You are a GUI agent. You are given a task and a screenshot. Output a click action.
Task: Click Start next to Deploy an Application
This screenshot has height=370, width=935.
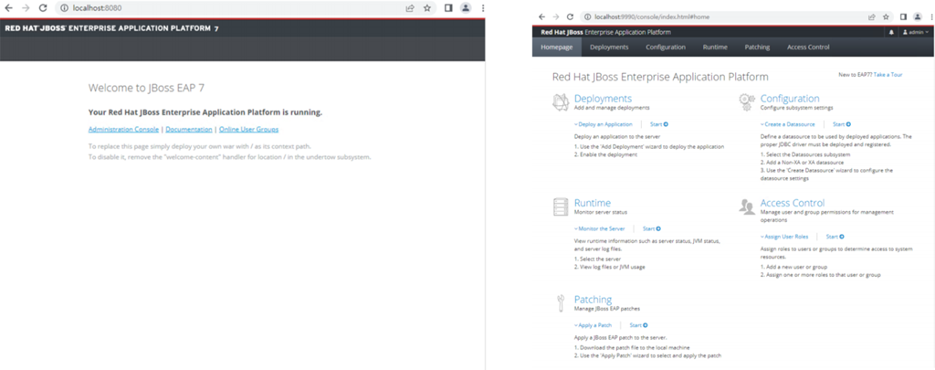(659, 124)
